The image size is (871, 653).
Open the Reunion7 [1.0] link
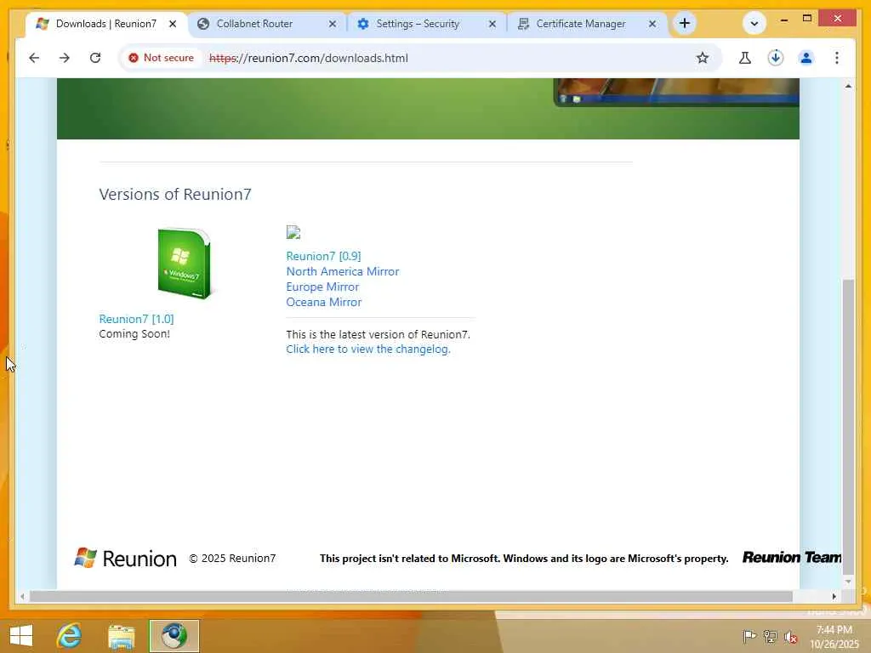click(136, 319)
